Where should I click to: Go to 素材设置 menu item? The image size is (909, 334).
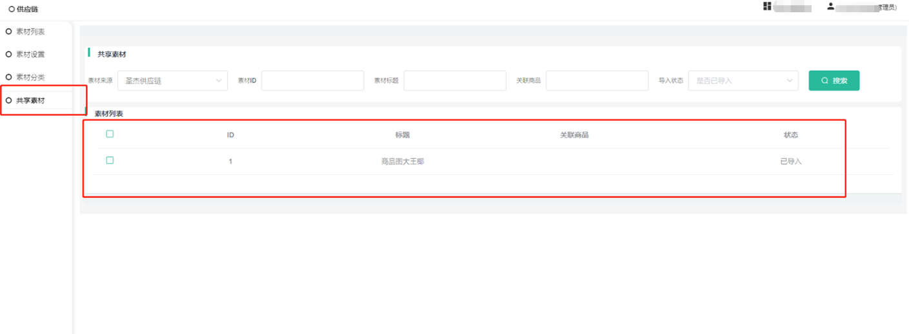[x=30, y=54]
